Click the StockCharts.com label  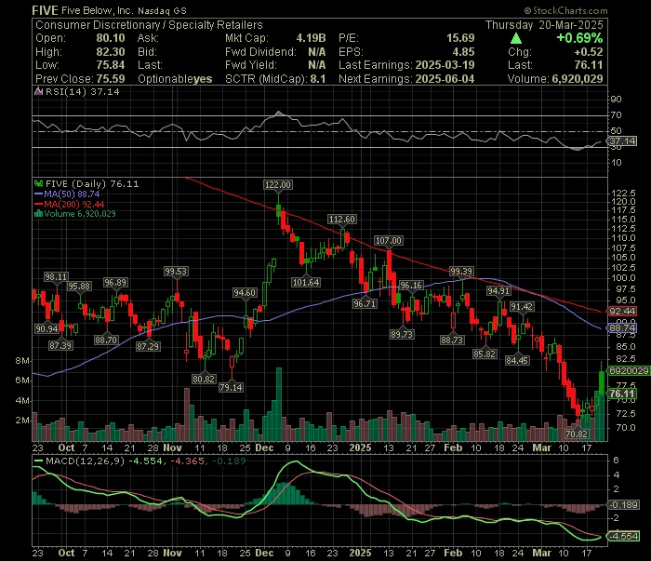point(565,11)
